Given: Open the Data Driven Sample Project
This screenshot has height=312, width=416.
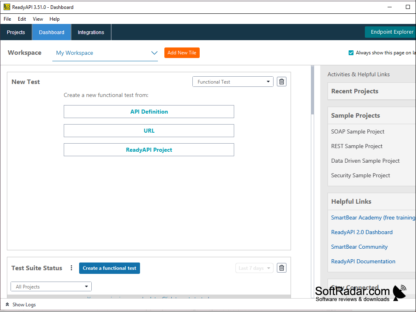Looking at the screenshot, I should [365, 161].
